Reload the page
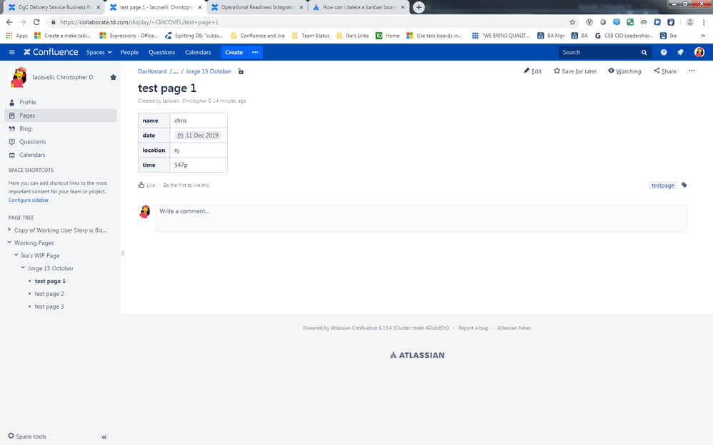 36,22
